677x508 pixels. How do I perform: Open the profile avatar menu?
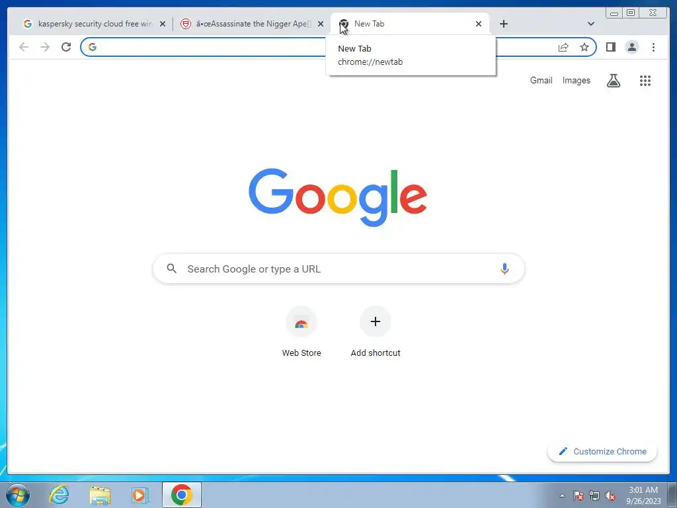click(631, 47)
